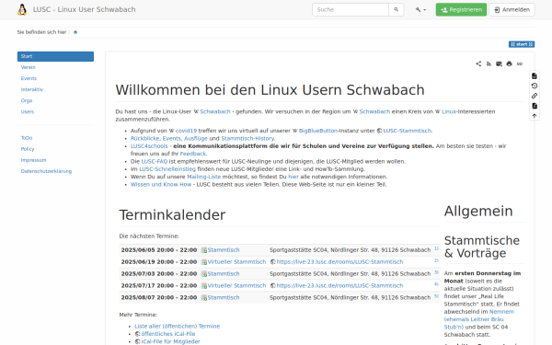
Task: Open Verein in the sidebar
Action: [29, 67]
